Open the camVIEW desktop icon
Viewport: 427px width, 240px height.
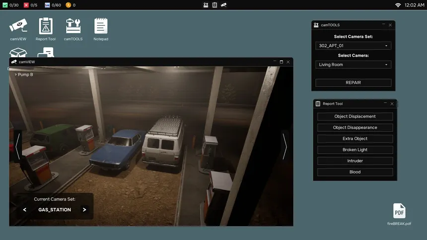coord(18,29)
